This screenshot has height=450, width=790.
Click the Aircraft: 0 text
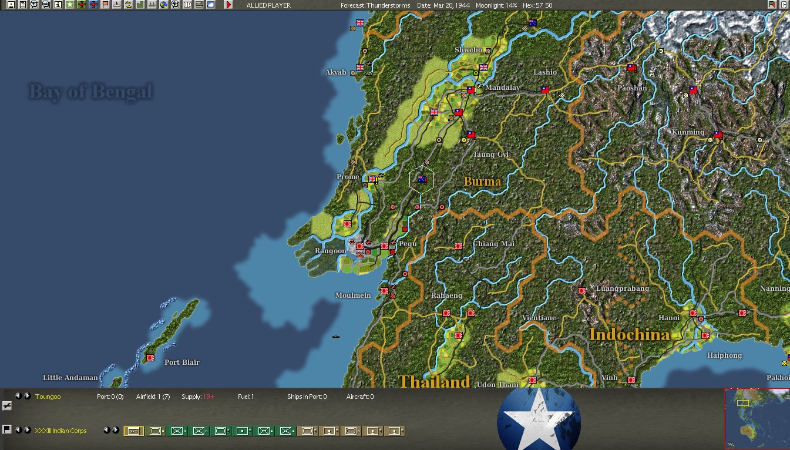click(360, 397)
